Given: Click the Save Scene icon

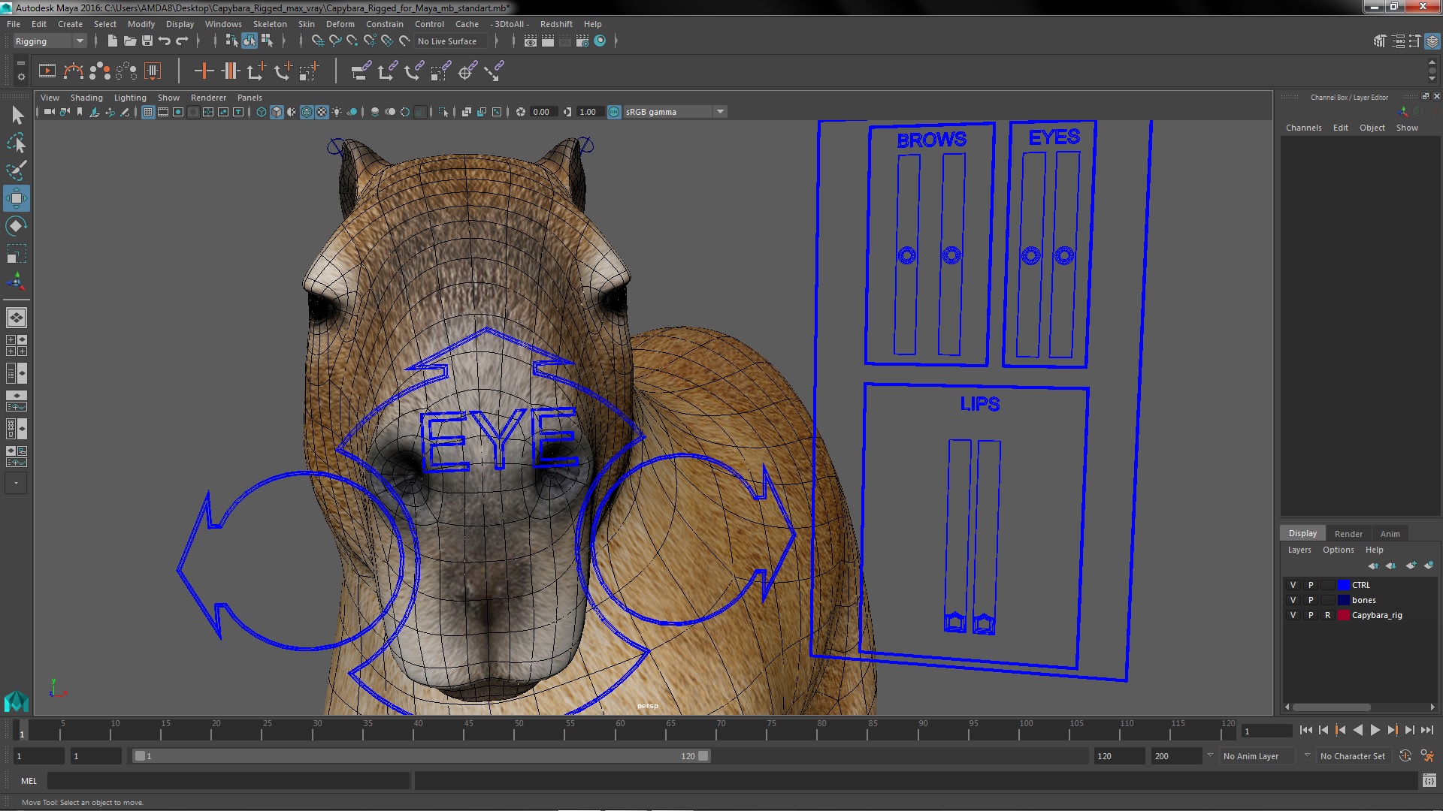Looking at the screenshot, I should point(147,41).
